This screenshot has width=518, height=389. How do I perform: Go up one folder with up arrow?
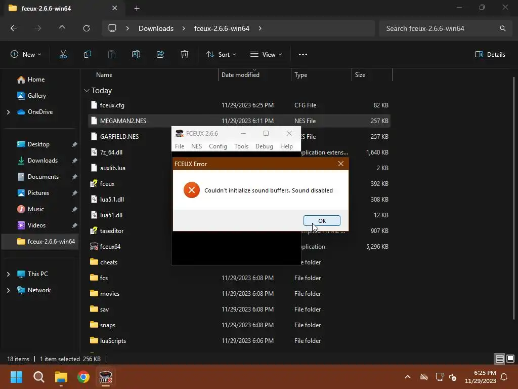click(62, 28)
